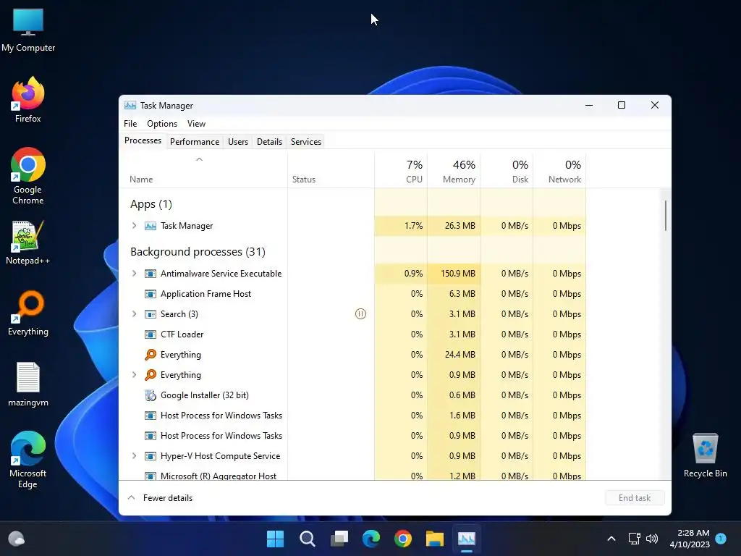Expand the Hyper-V Host Compute Service row
741x556 pixels.
[x=134, y=456]
